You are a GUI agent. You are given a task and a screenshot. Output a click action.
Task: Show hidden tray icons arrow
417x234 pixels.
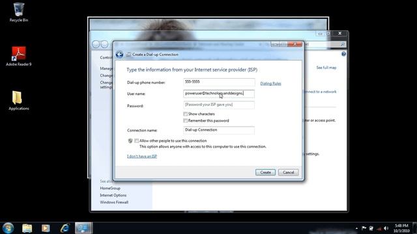[x=356, y=228]
